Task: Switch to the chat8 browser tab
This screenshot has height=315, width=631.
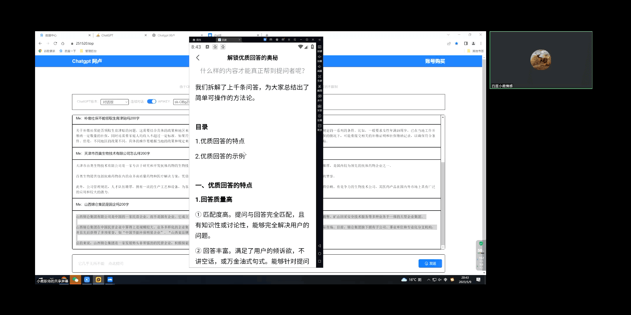Action: pos(234,35)
